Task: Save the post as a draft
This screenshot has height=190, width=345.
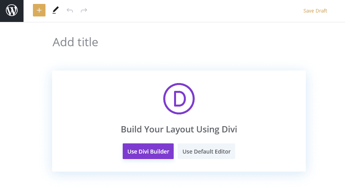Action: point(315,11)
